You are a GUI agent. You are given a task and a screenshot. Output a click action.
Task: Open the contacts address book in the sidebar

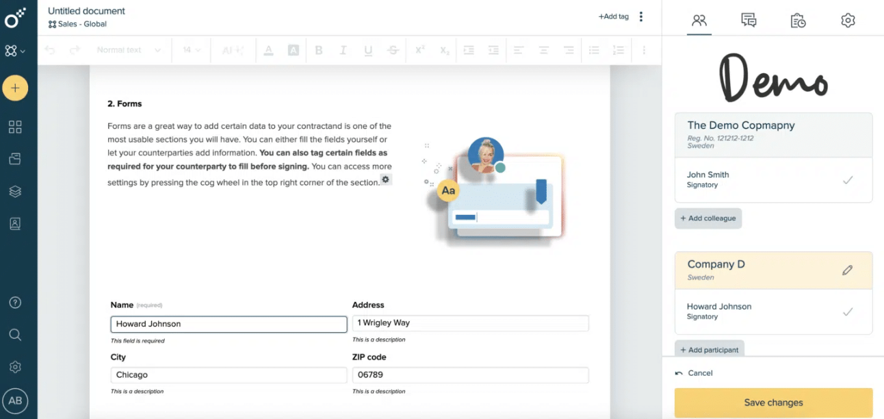[15, 223]
